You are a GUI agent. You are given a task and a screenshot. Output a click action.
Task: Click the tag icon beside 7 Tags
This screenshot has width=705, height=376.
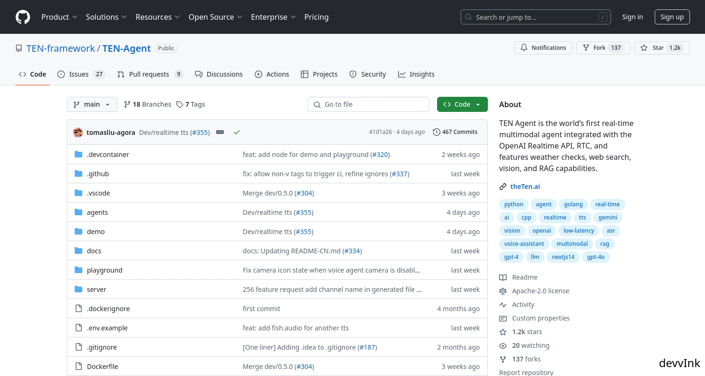click(x=180, y=104)
